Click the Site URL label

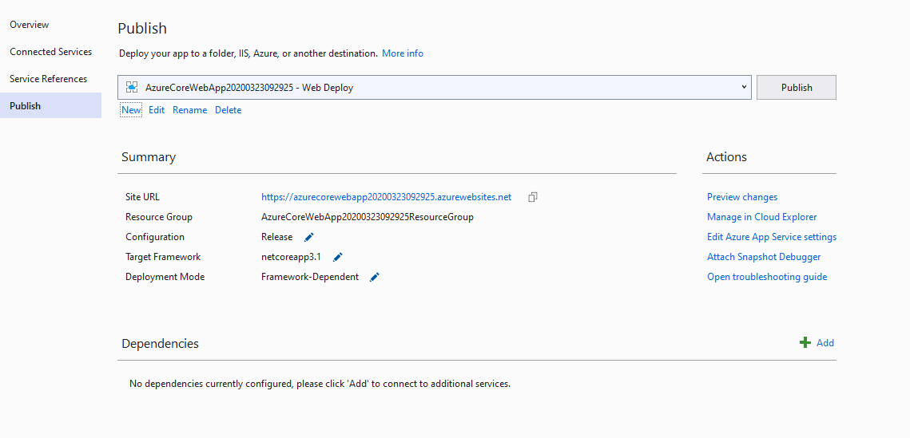pos(142,197)
